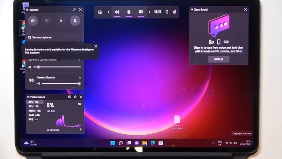Close the Capture widget
This screenshot has height=159, width=282.
coord(80,10)
